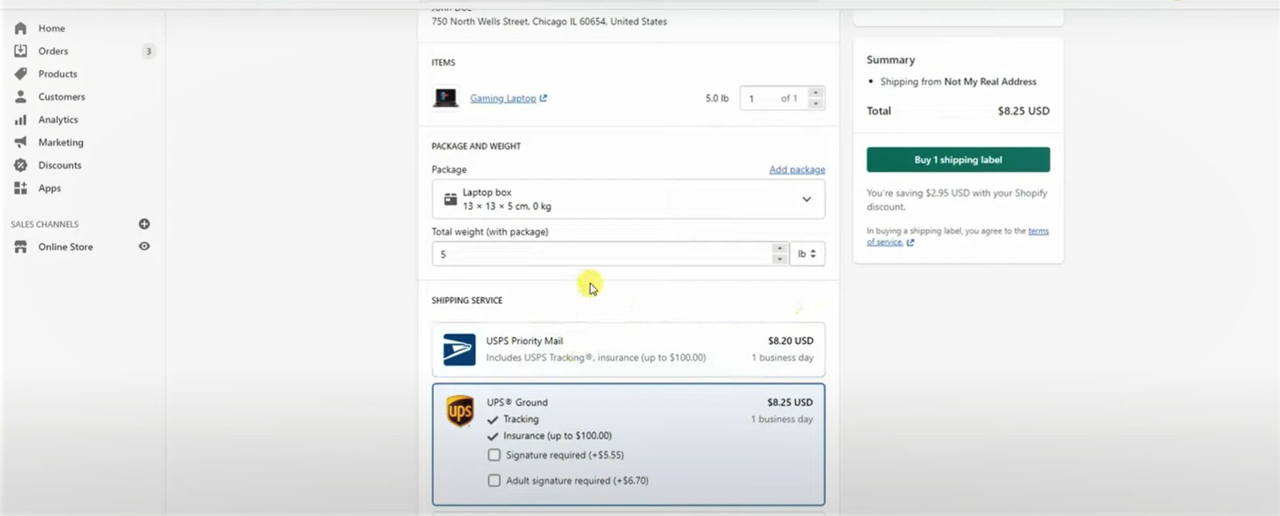Screen dimensions: 1280x516
Task: Select UPS Ground shipping service
Action: pos(628,444)
